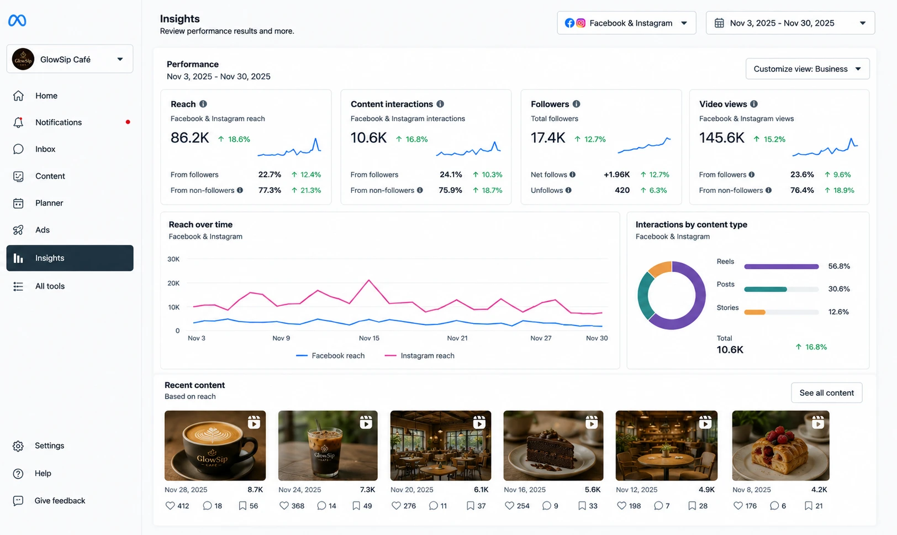Open the Nov 16 chocolate cake thumbnail
Image resolution: width=897 pixels, height=535 pixels.
click(553, 445)
